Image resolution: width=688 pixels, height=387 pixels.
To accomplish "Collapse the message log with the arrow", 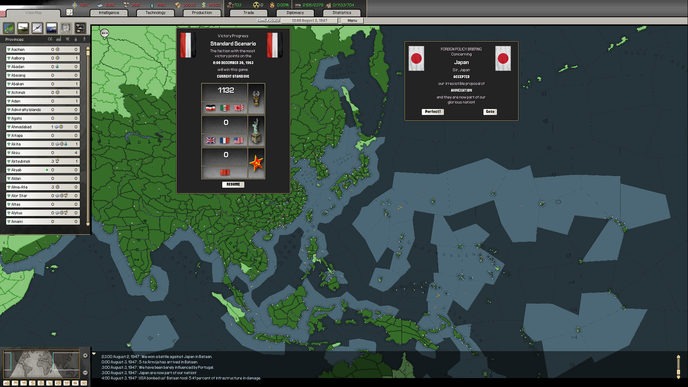I will pyautogui.click(x=94, y=354).
